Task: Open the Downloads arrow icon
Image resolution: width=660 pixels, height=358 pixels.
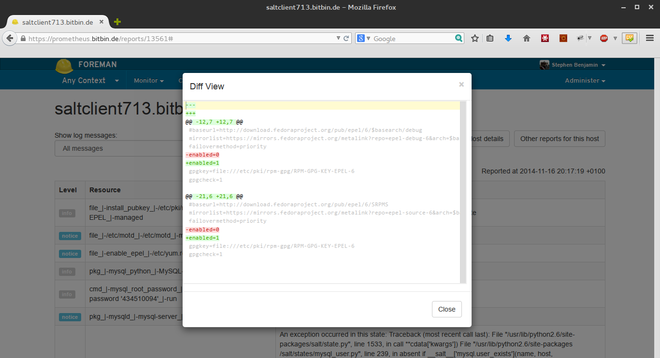Action: (508, 38)
